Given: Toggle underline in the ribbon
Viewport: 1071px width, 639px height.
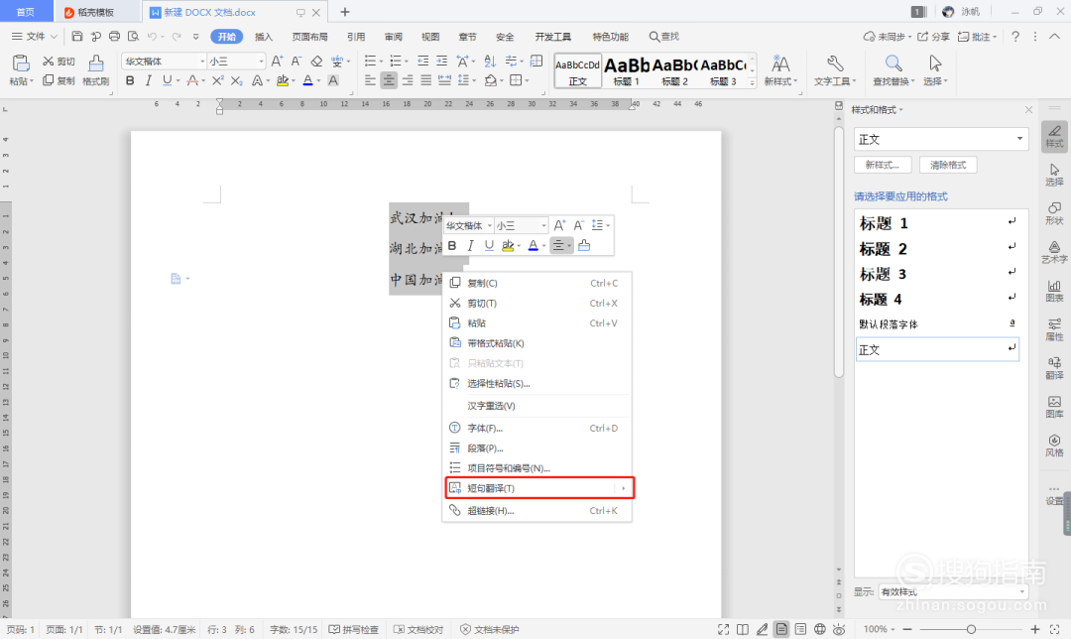Looking at the screenshot, I should click(x=167, y=80).
